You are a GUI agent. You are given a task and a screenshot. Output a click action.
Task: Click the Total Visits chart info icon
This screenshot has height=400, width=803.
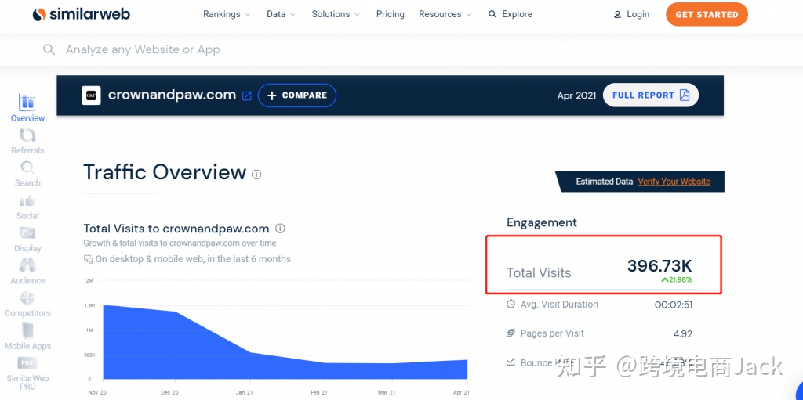pos(280,228)
